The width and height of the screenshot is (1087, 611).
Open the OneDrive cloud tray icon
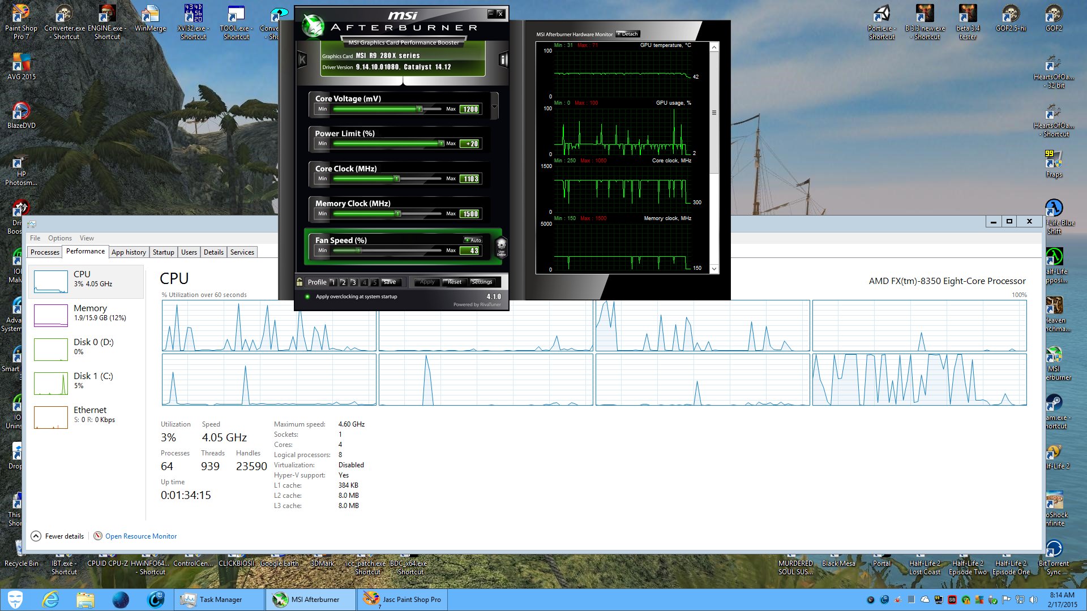pos(925,600)
